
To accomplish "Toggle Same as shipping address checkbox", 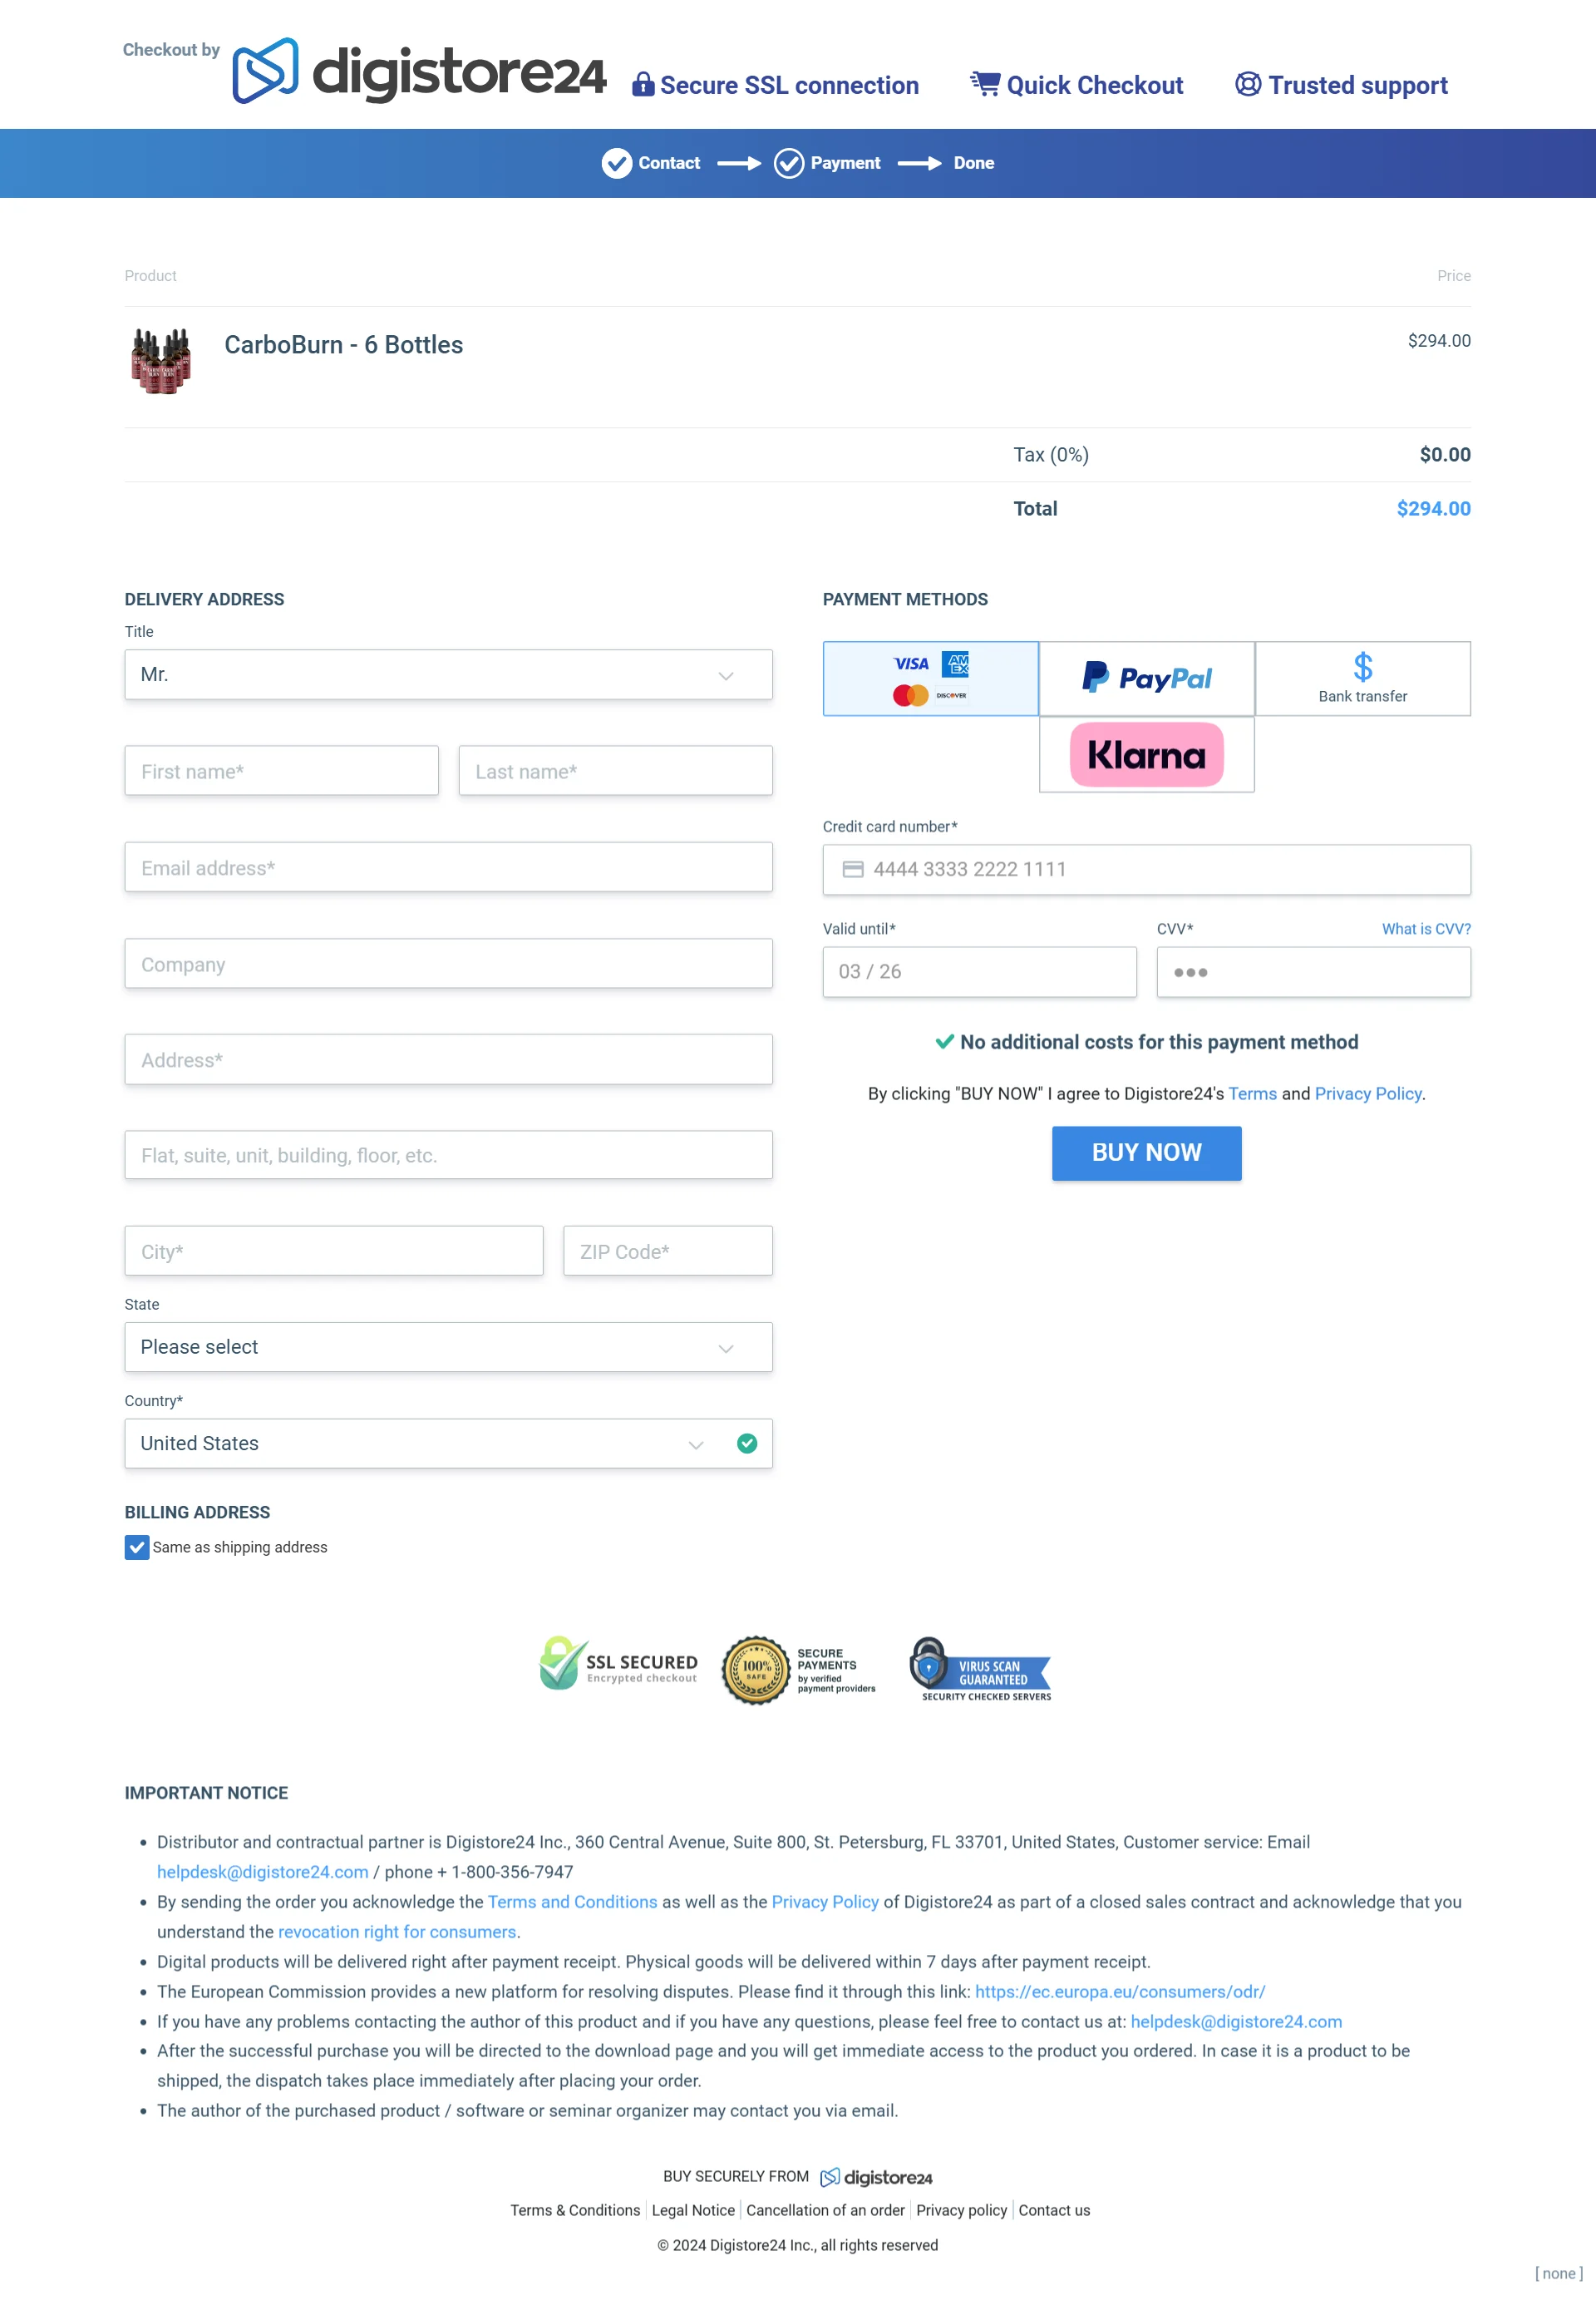I will (135, 1547).
